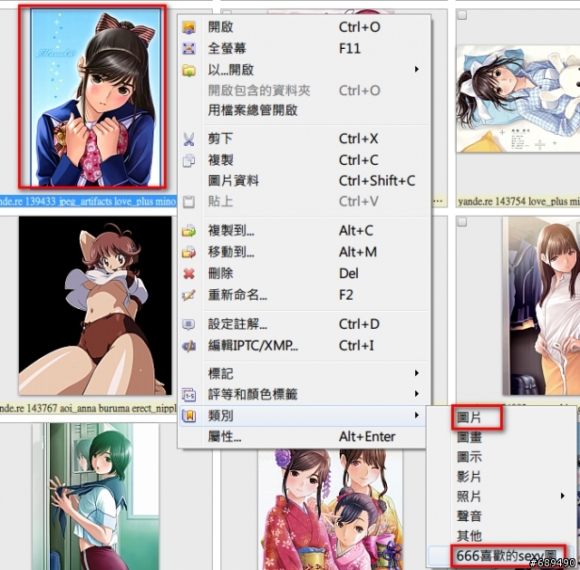580x570 pixels.
Task: Click the red X delete icon
Action: [x=188, y=274]
